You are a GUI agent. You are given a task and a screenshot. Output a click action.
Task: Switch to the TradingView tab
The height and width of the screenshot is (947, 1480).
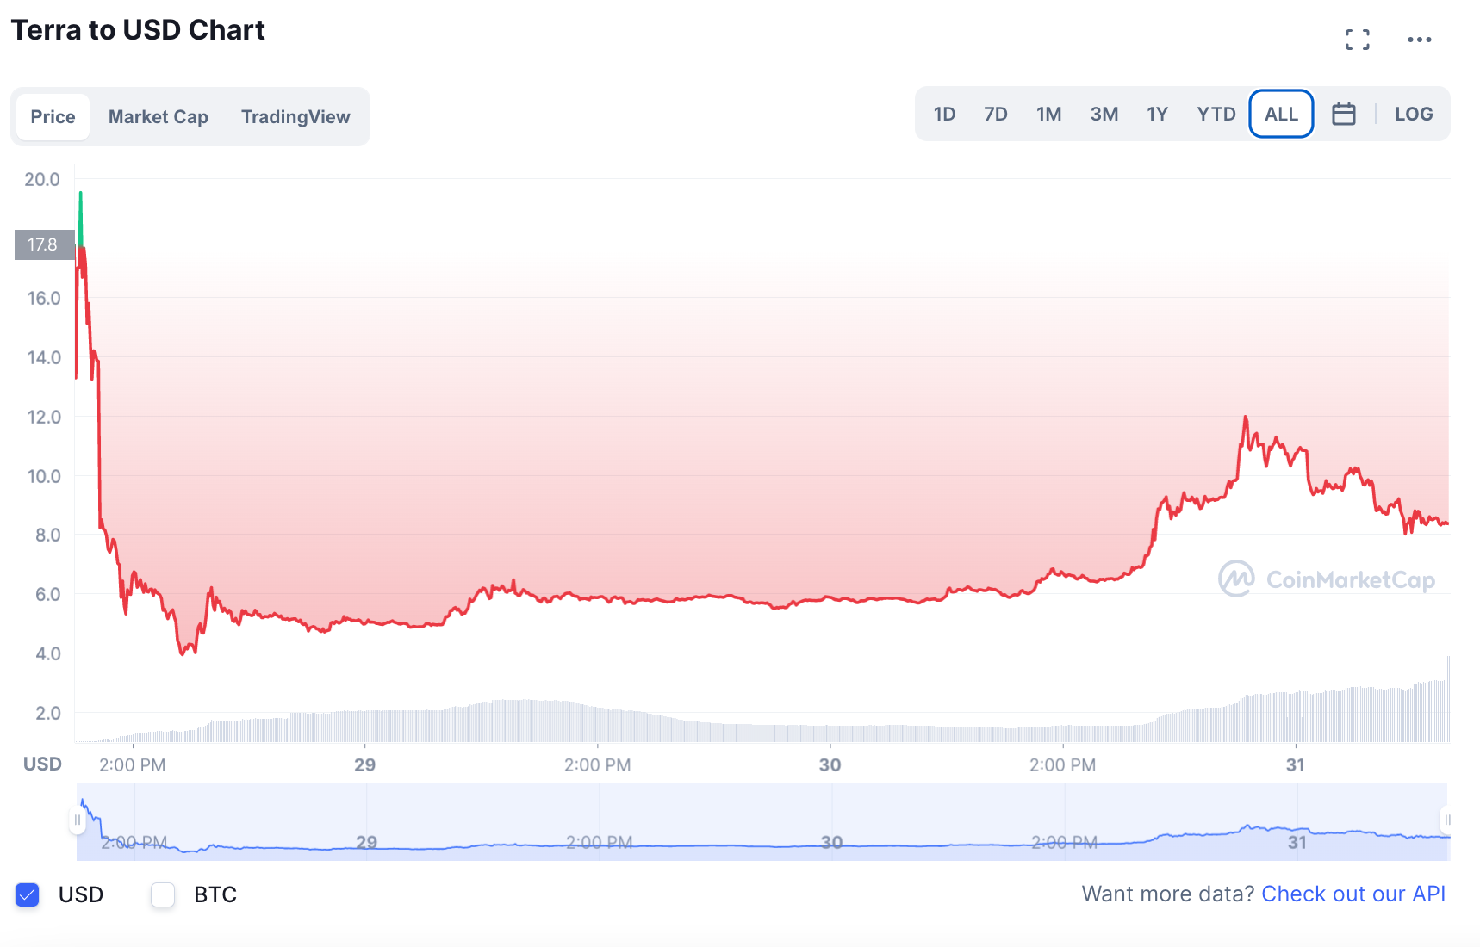coord(295,116)
